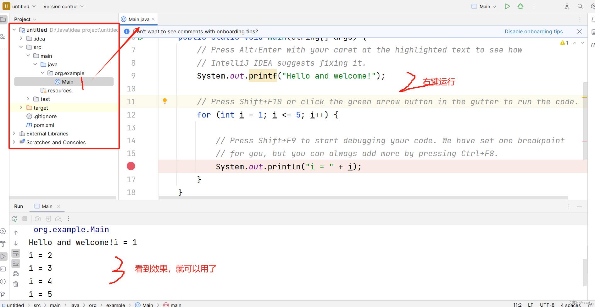Open the code-with-me user icon

(567, 6)
